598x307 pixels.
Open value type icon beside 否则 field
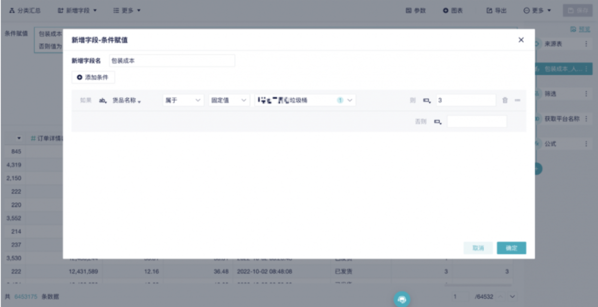click(437, 121)
